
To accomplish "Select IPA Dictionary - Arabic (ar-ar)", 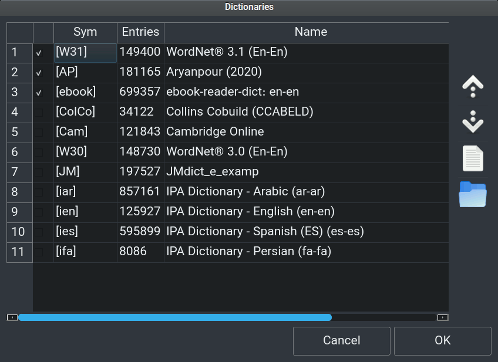I will [x=307, y=192].
